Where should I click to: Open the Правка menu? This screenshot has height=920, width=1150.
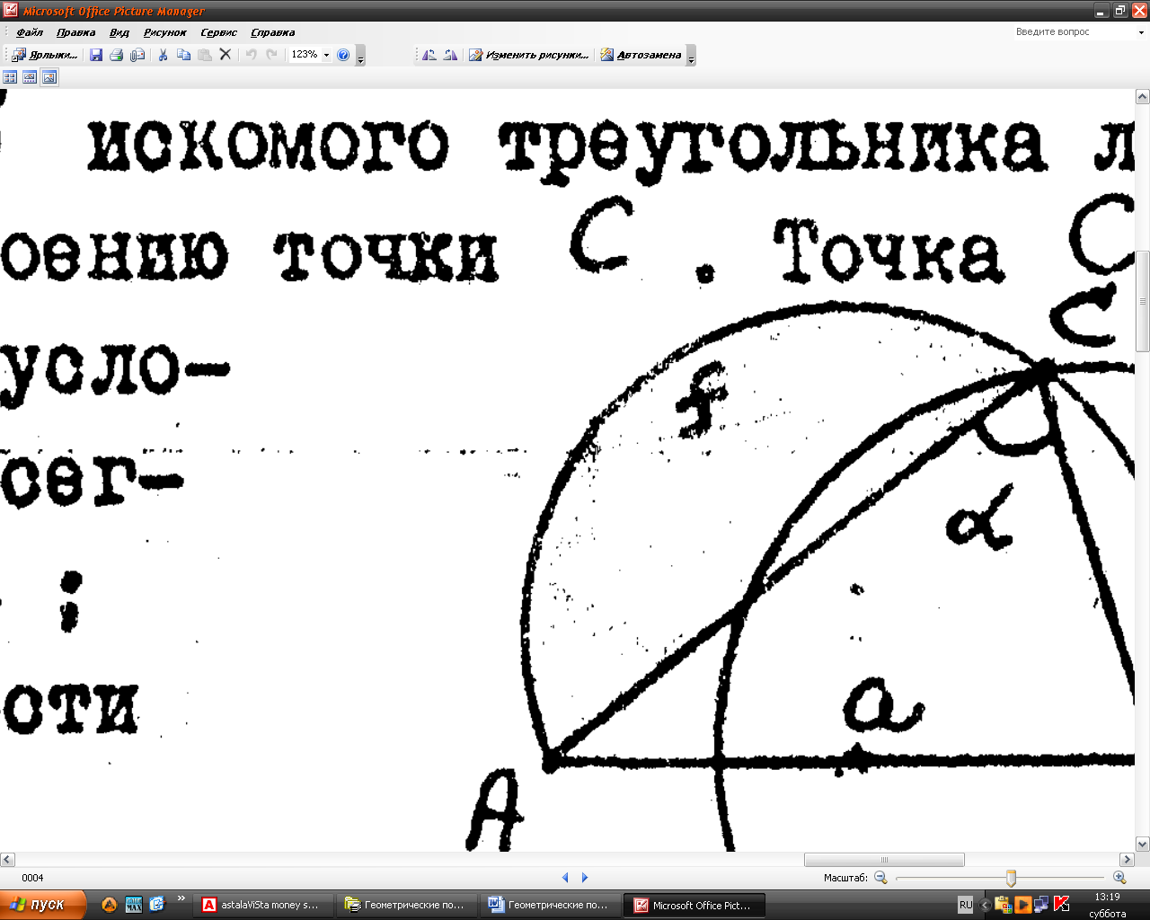click(75, 32)
